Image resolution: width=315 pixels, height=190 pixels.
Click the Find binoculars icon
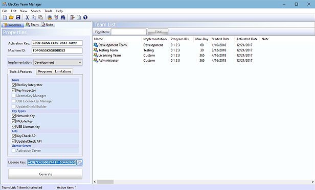63,18
